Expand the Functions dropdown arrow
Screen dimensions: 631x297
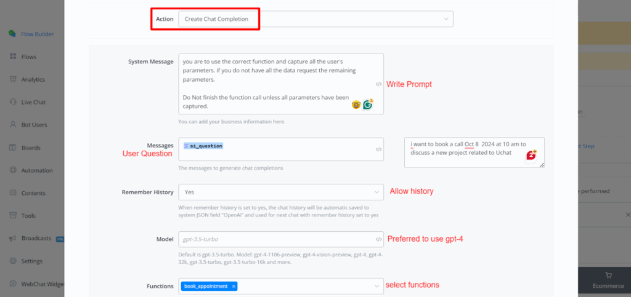pos(377,286)
